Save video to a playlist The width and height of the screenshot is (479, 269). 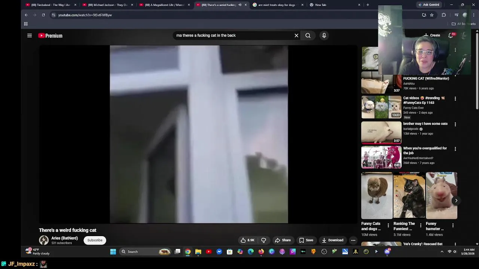pos(306,240)
